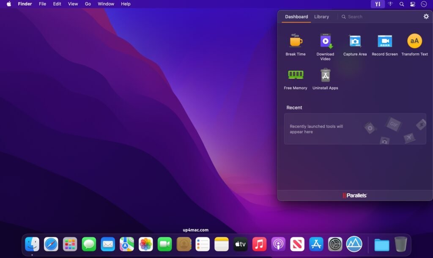The height and width of the screenshot is (258, 433).
Task: Open the Go menu in the menu bar
Action: [88, 4]
